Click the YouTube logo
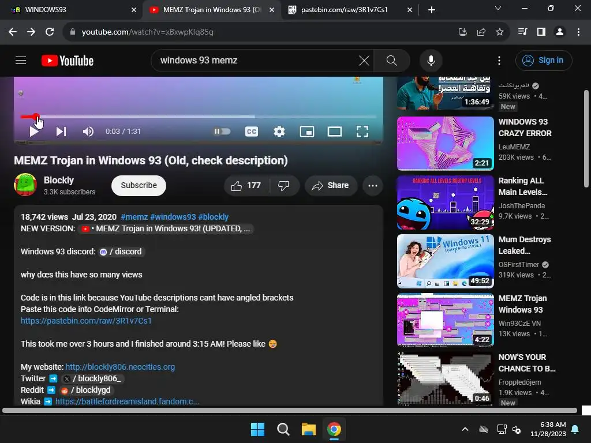 click(x=68, y=61)
